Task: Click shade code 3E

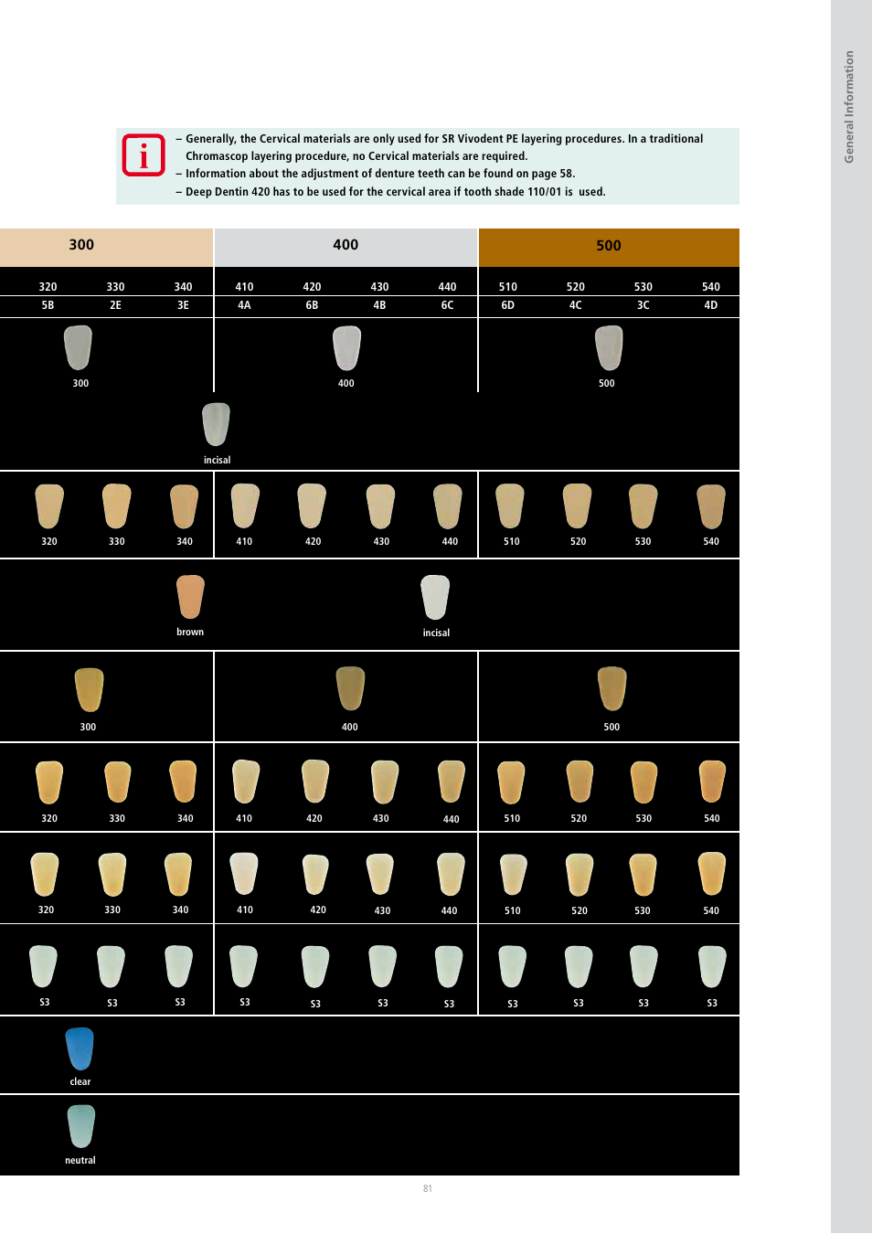Action: click(x=183, y=305)
